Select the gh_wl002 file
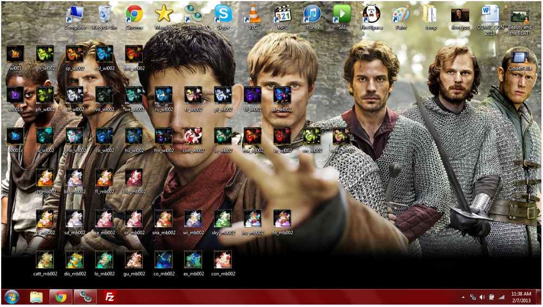 coord(45,58)
